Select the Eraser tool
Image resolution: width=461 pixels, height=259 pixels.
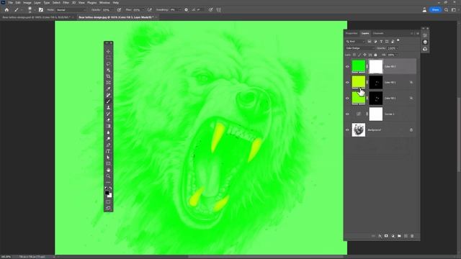108,120
